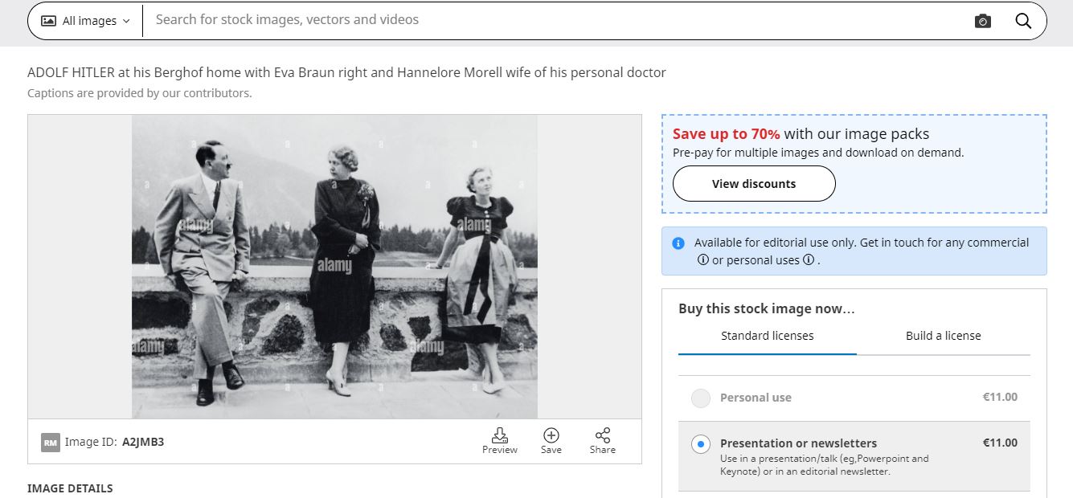This screenshot has height=498, width=1073.
Task: Click the View discounts button
Action: click(754, 184)
